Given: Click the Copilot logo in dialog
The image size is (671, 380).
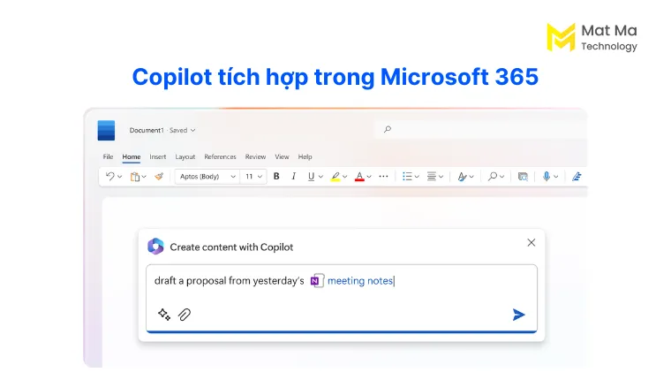Looking at the screenshot, I should [x=155, y=247].
